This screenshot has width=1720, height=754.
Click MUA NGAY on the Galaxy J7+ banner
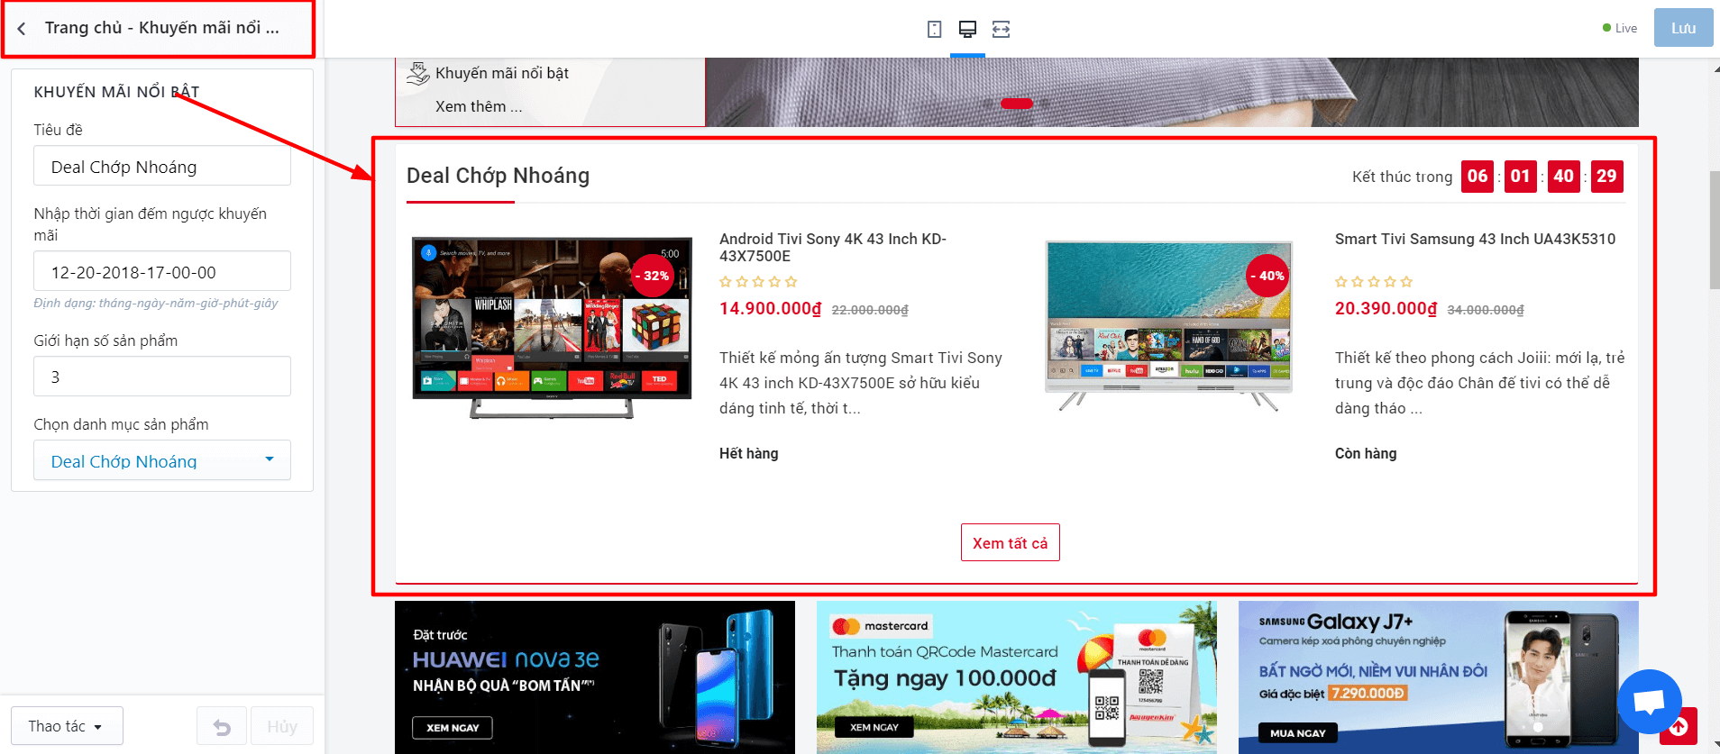coord(1297,732)
